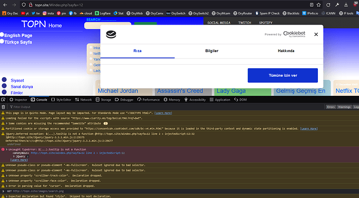Image resolution: width=359 pixels, height=198 pixels.
Task: Toggle the Warnings filter in console
Action: (x=344, y=107)
